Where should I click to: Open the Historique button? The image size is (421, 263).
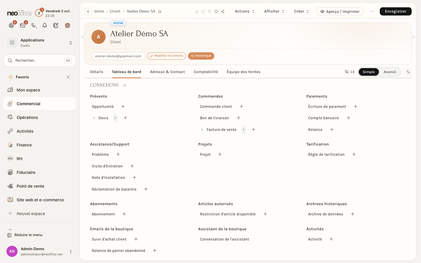pos(201,56)
